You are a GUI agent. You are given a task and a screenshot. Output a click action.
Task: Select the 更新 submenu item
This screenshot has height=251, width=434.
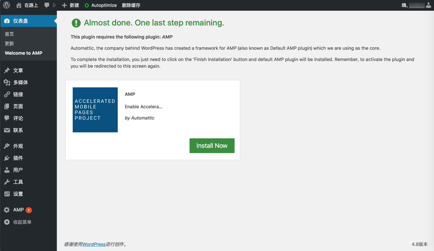point(9,43)
